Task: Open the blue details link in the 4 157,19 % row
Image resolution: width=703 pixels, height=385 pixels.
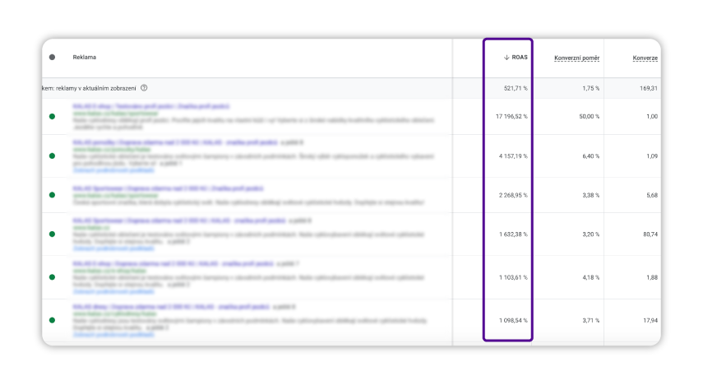Action: click(x=102, y=170)
